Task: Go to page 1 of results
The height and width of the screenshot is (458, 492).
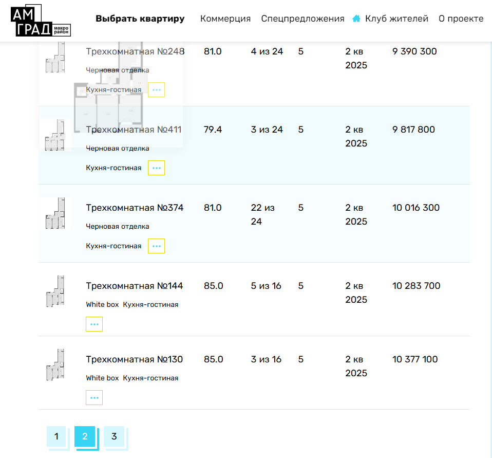Action: coord(56,436)
